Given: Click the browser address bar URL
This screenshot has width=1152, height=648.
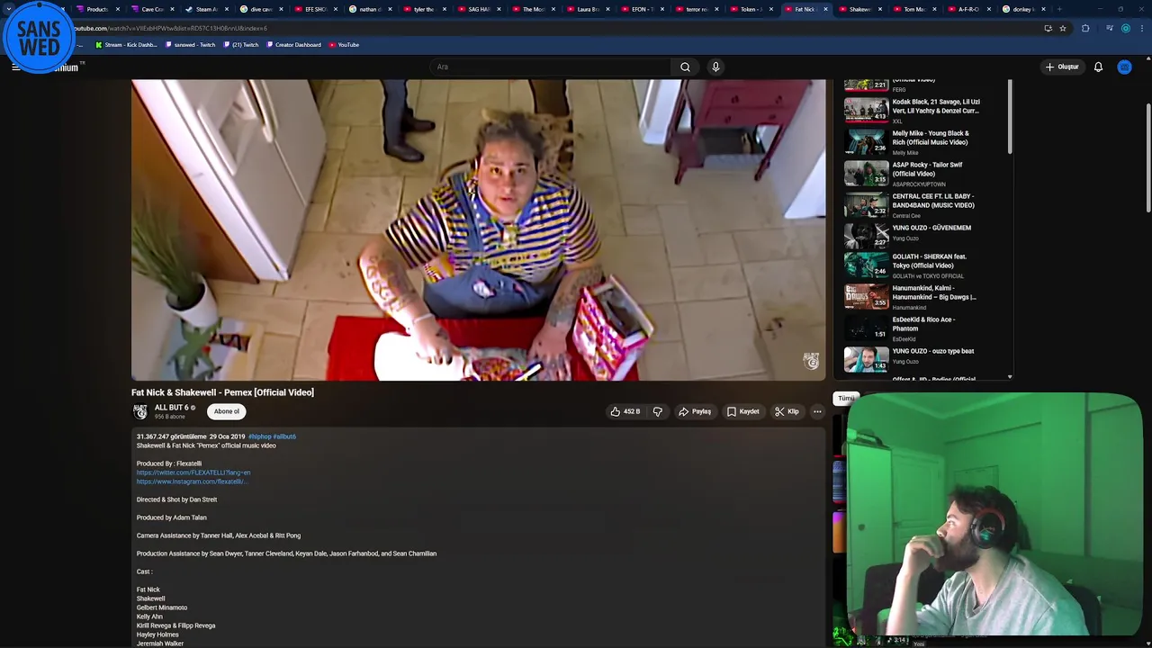Looking at the screenshot, I should tap(171, 28).
